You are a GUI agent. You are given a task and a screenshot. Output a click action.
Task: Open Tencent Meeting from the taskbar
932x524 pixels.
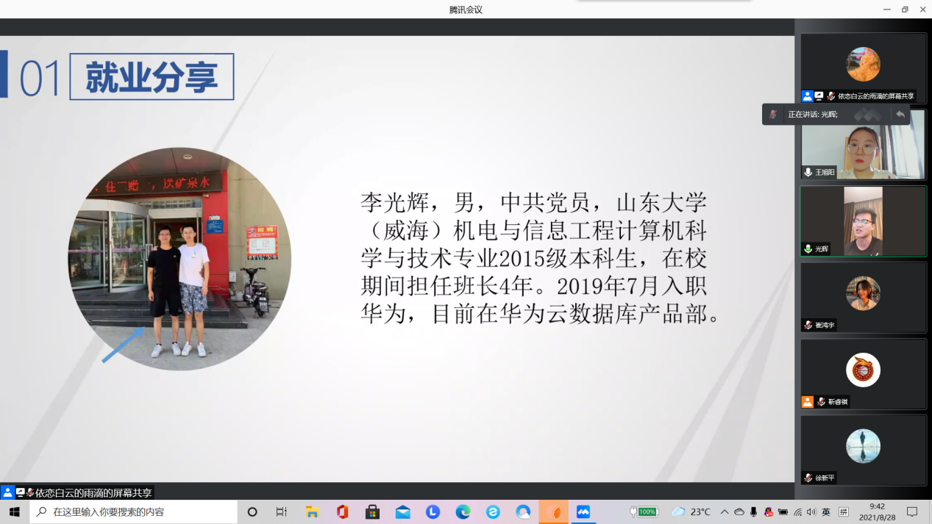coord(583,512)
